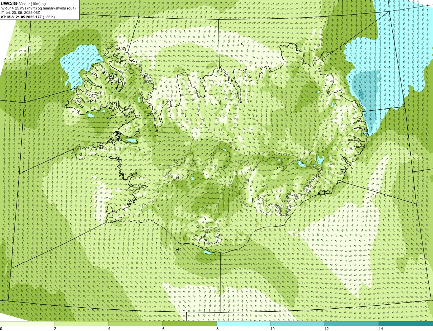Click the title line 'UWC/IG: Vindur (10m) og'
This screenshot has height=331, width=433.
[23, 4]
